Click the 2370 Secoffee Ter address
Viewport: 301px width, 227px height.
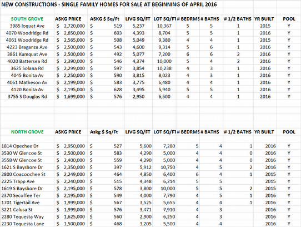coord(21,196)
